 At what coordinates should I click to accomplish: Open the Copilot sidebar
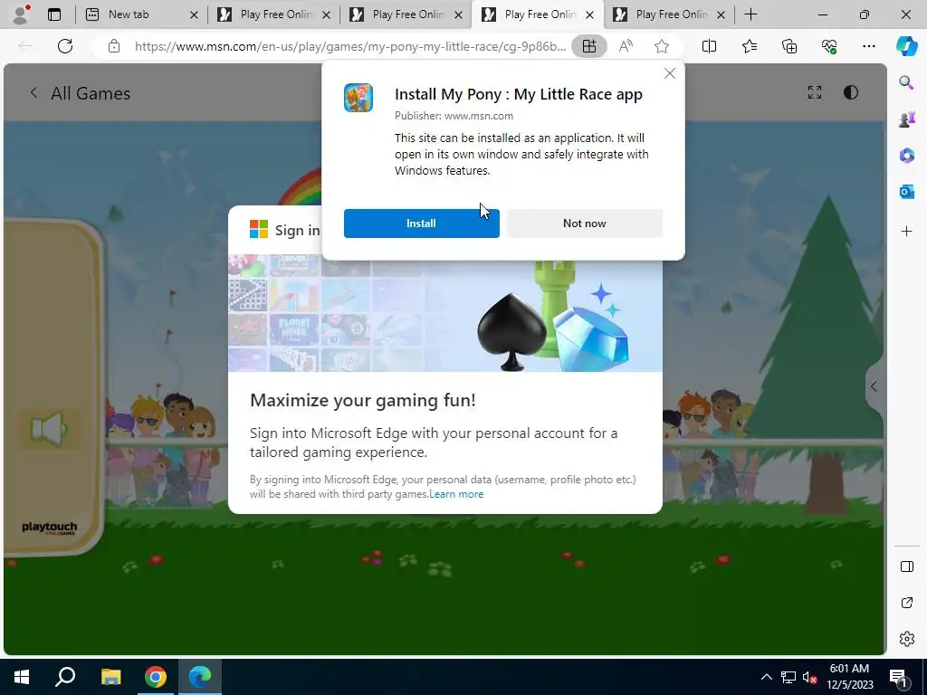coord(906,46)
